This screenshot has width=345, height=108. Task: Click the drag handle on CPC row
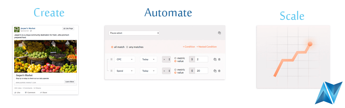111,59
